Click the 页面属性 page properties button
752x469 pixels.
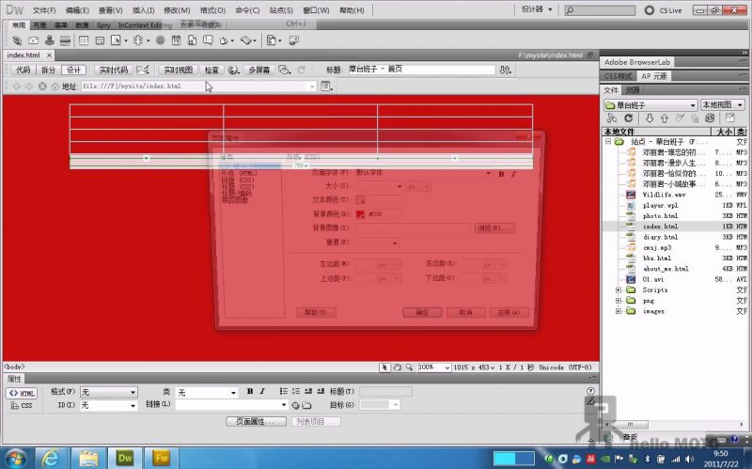click(x=255, y=422)
